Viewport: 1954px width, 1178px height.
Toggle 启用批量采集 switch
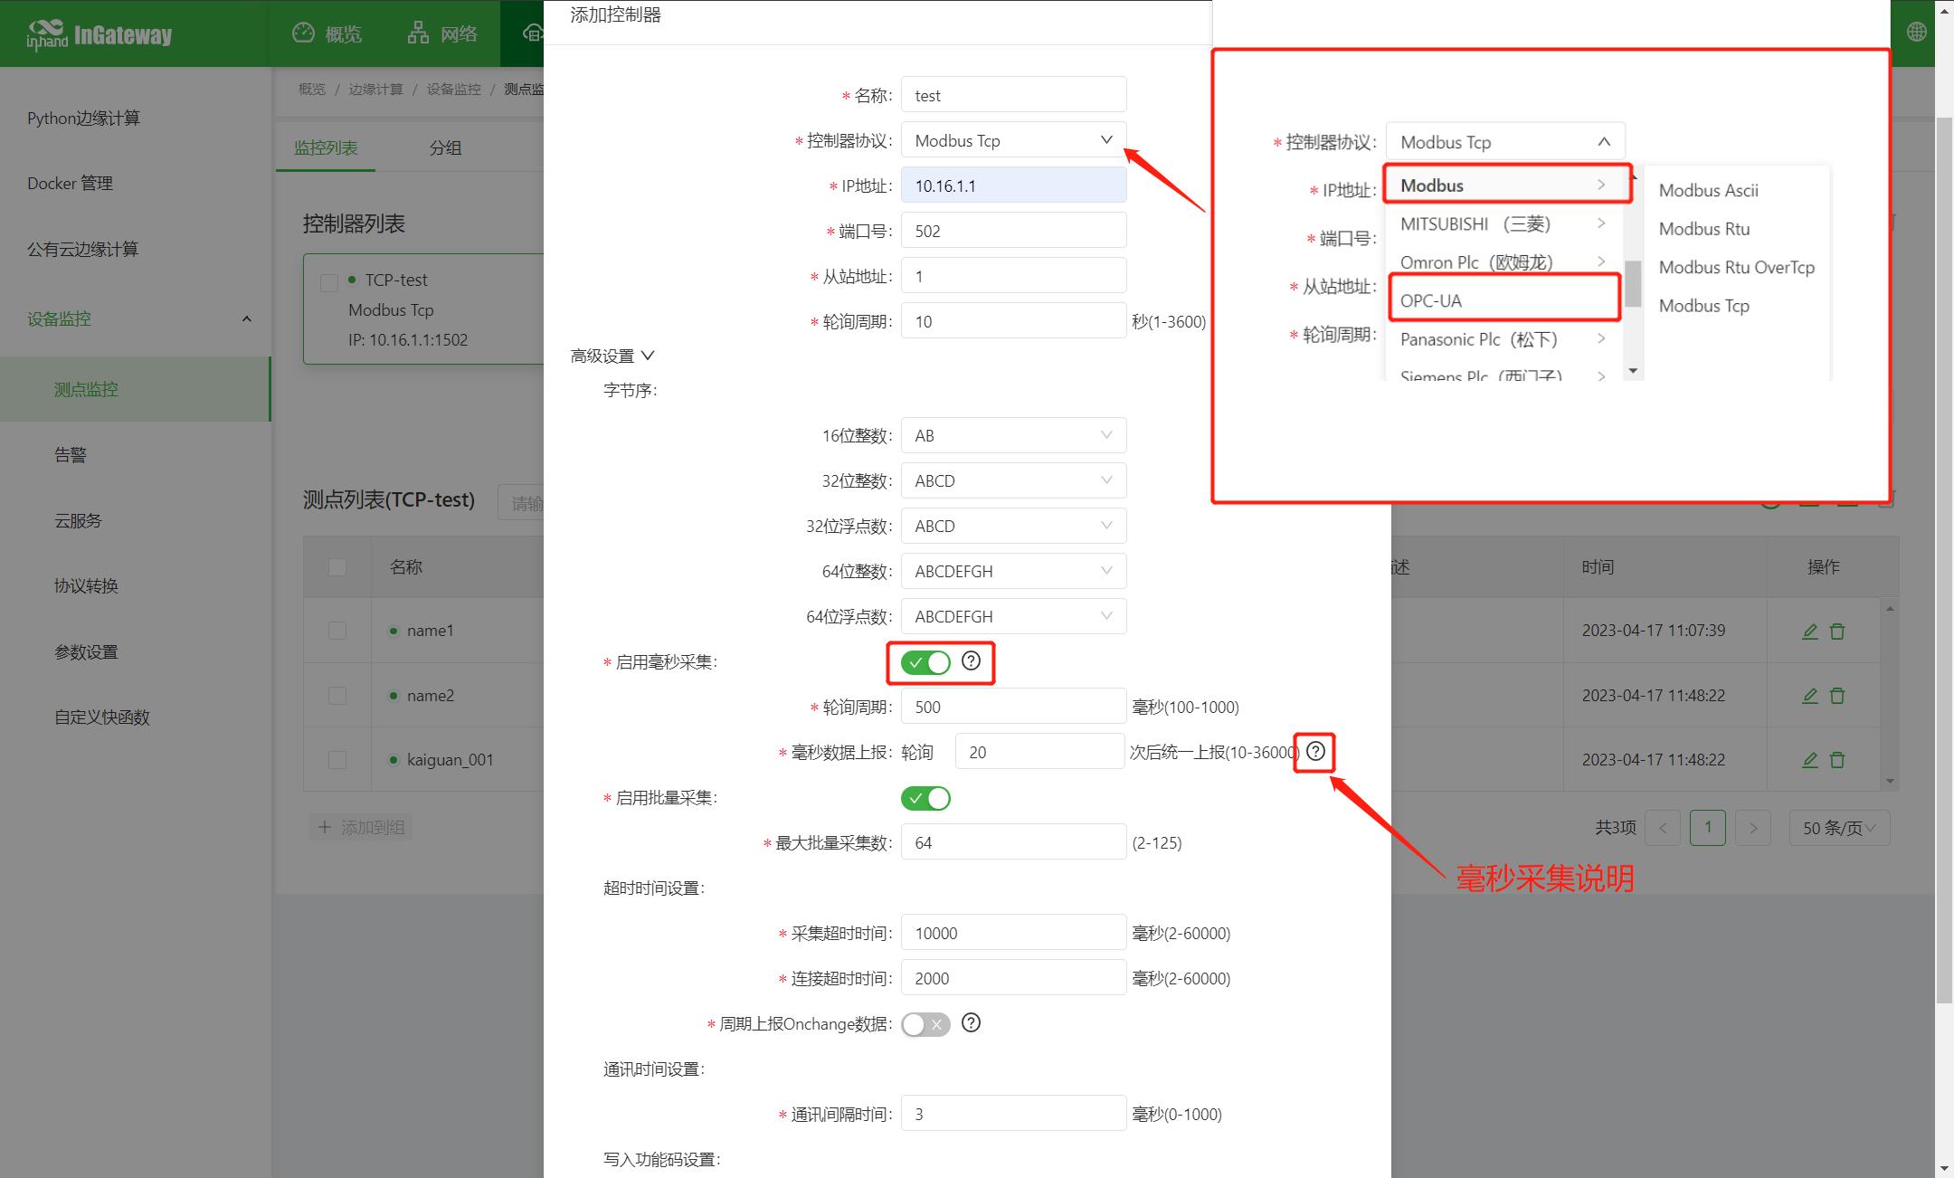(x=925, y=798)
